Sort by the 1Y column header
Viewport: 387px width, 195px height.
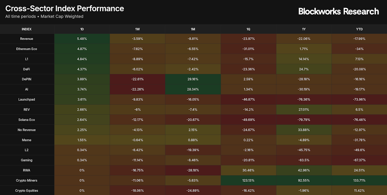tap(303, 29)
